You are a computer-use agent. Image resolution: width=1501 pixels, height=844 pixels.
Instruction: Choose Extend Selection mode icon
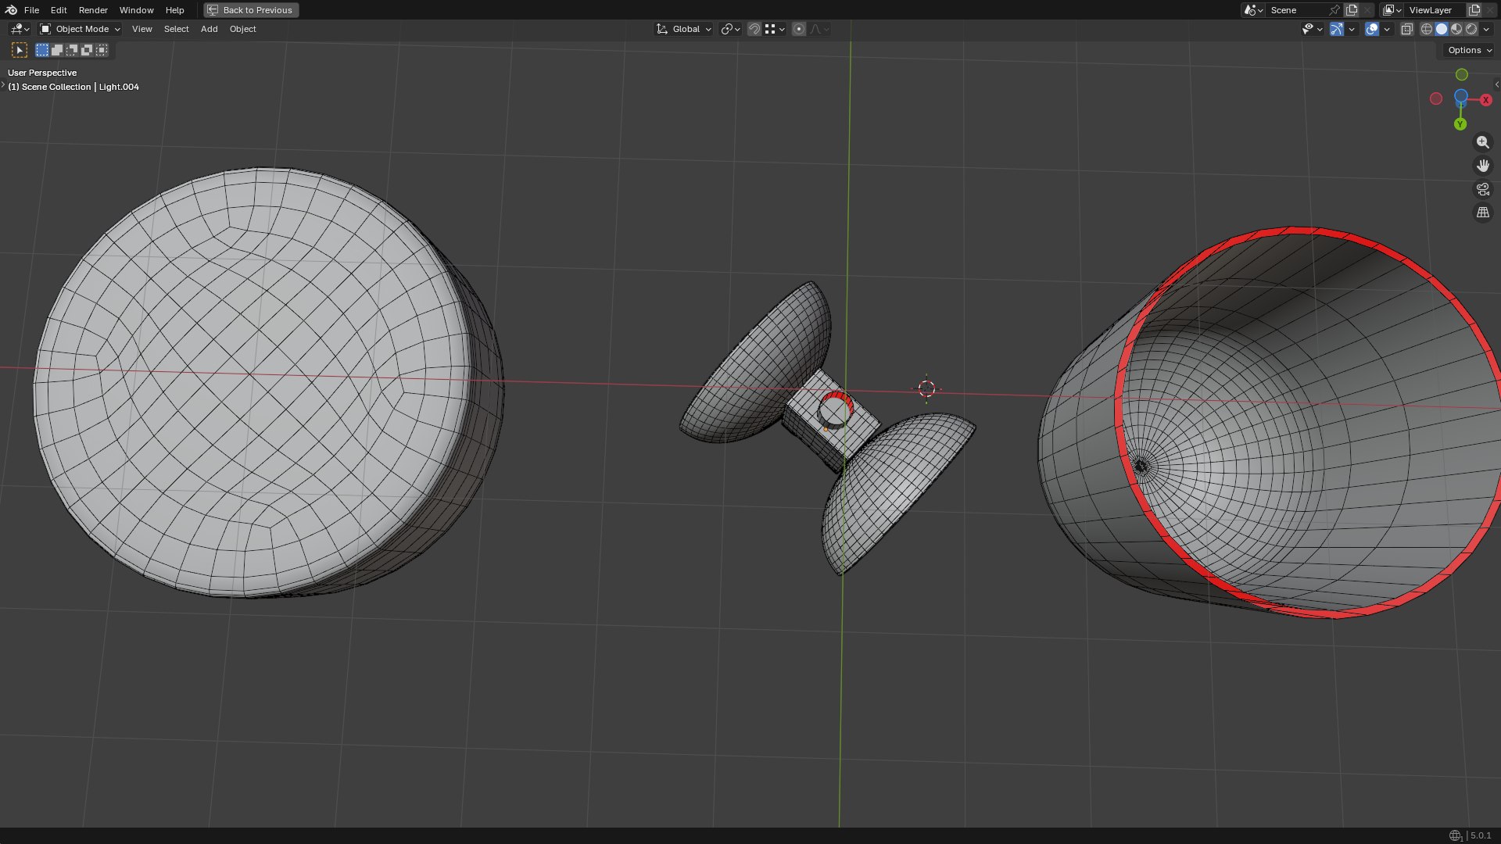tap(57, 50)
